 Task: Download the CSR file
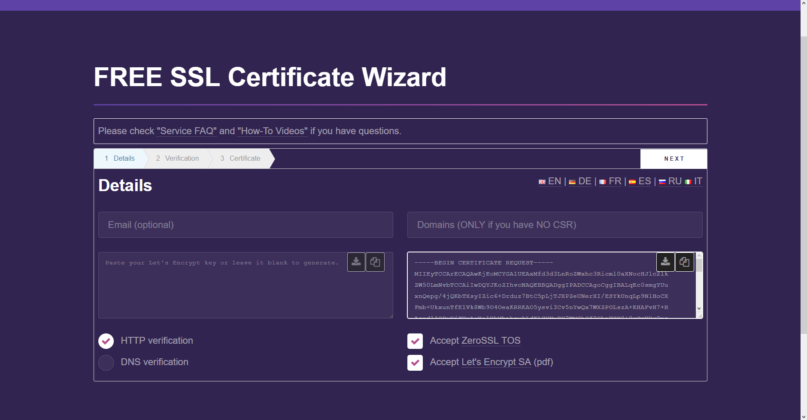click(665, 262)
